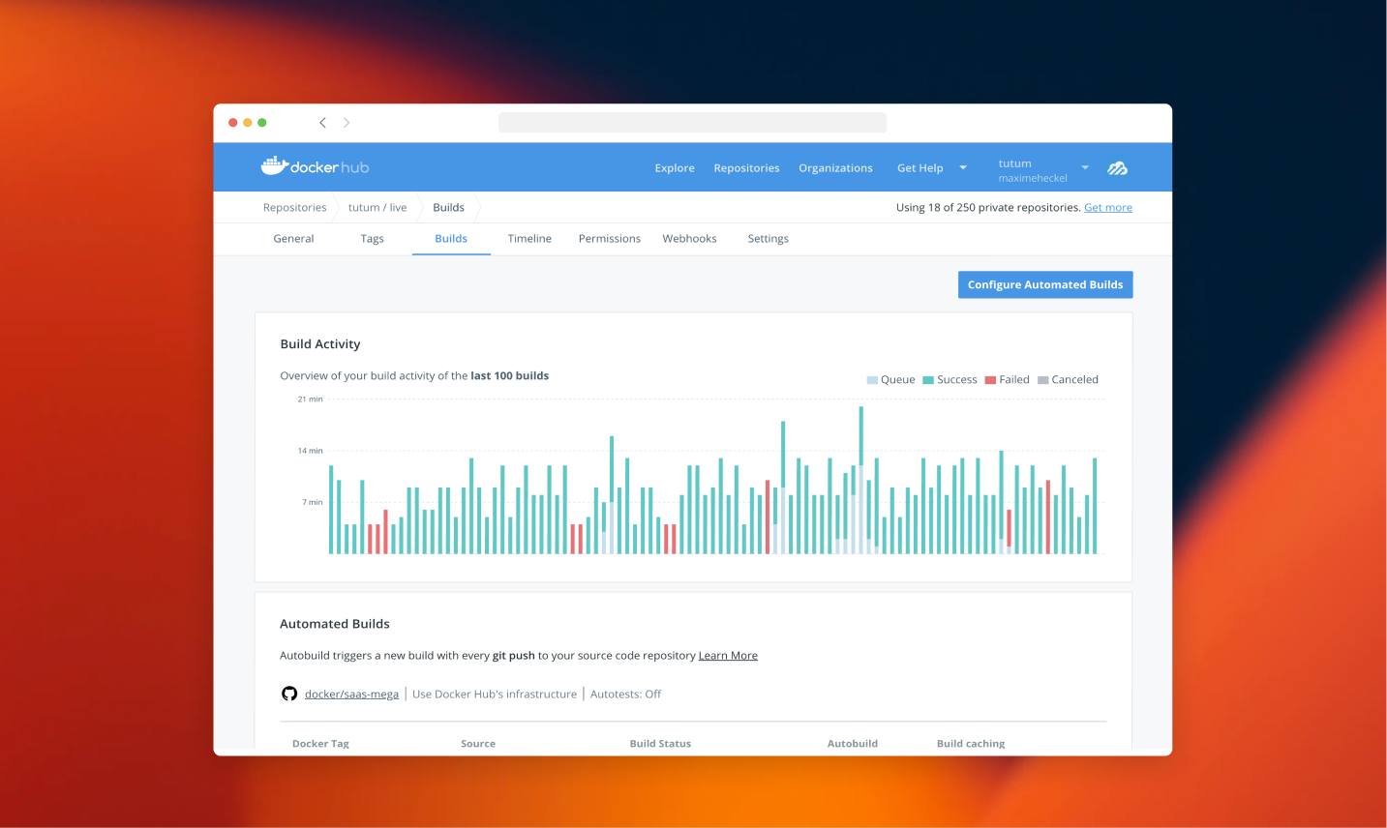This screenshot has height=828, width=1387.
Task: Click the GitHub icon next to docker/saas-mega
Action: point(289,694)
